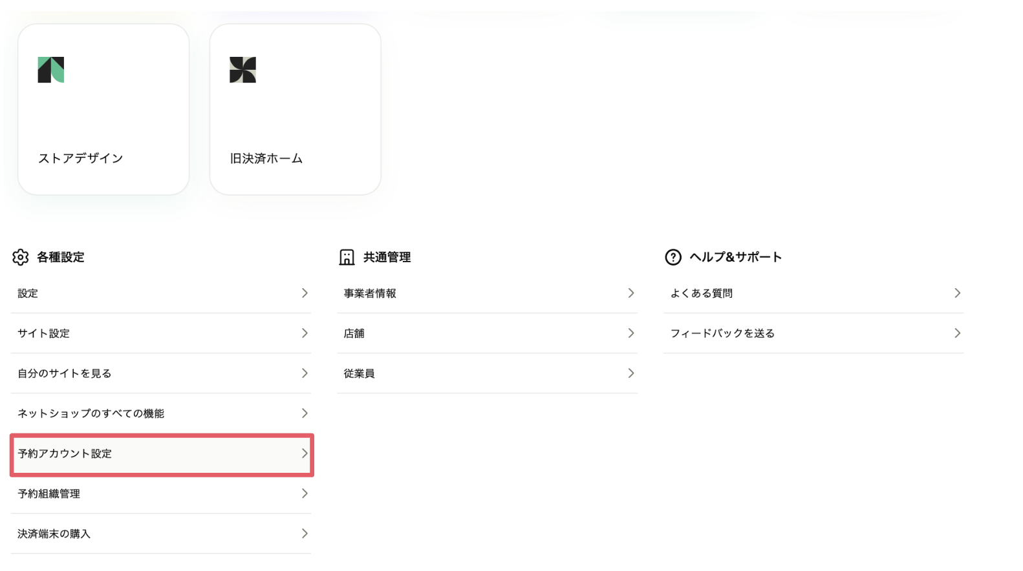The width and height of the screenshot is (1023, 571).
Task: Click the black pinwheel 旧決済ホーム icon
Action: (x=242, y=70)
